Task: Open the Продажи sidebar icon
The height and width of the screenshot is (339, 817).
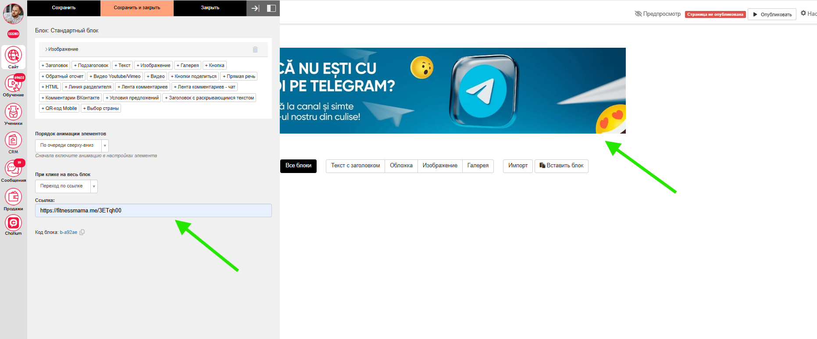Action: click(x=13, y=200)
